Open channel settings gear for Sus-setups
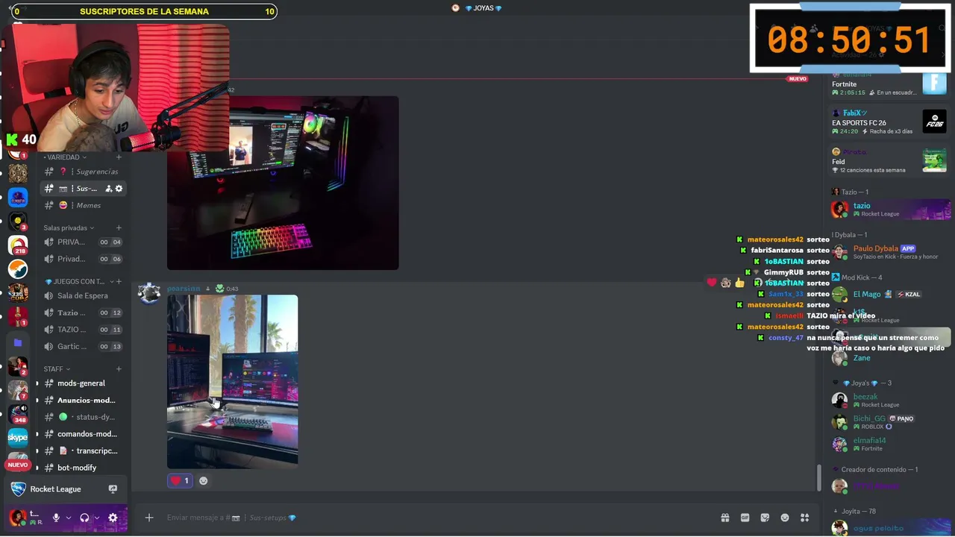The width and height of the screenshot is (955, 537). click(x=119, y=189)
